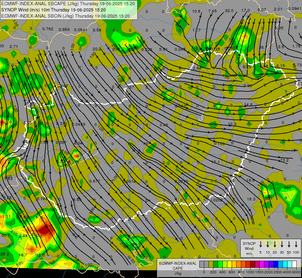
Task: Select the first gray CAPE legend swatch
Action: pyautogui.click(x=202, y=264)
